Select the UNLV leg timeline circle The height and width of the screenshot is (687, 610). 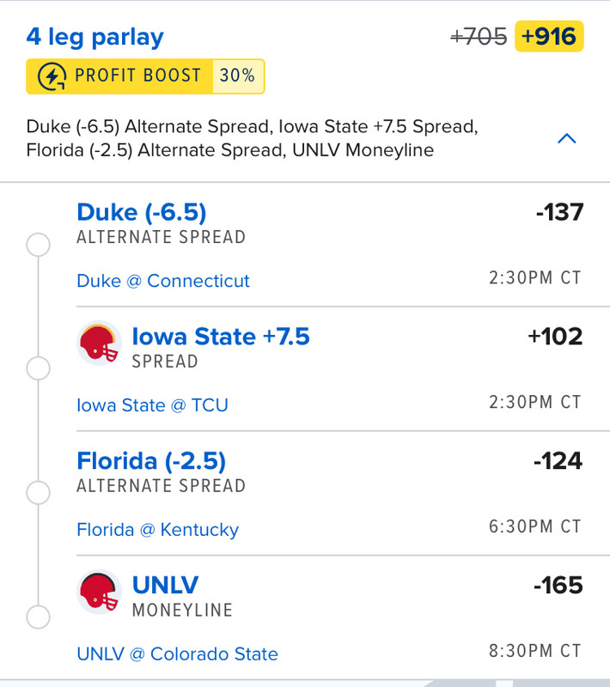[x=39, y=617]
